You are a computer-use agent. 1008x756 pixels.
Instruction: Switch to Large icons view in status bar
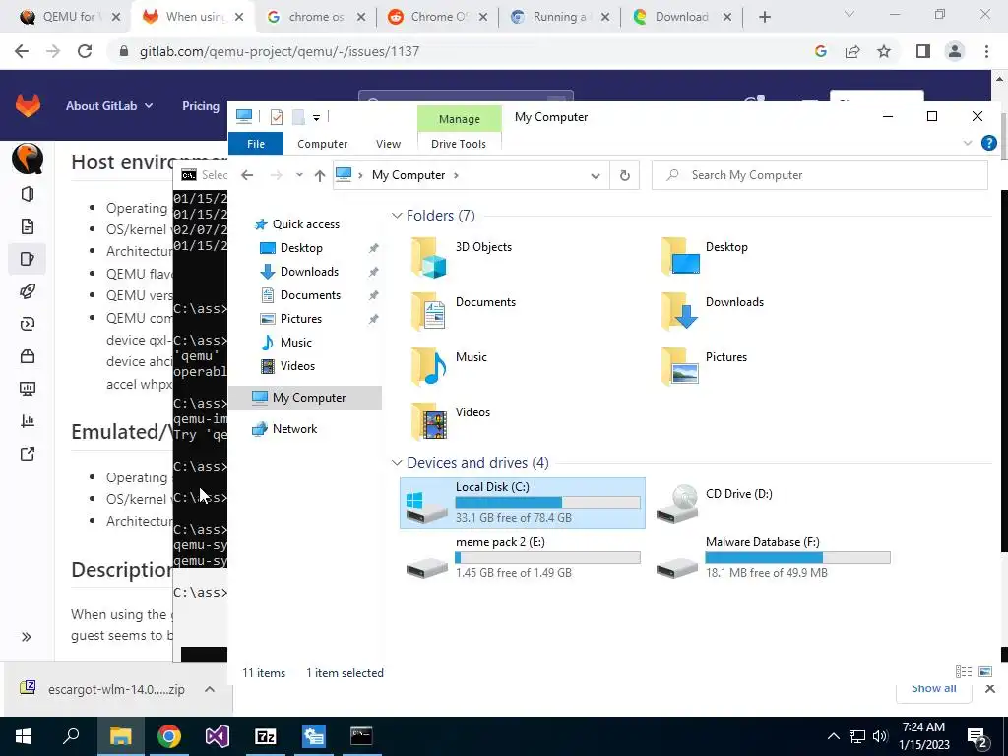point(984,671)
